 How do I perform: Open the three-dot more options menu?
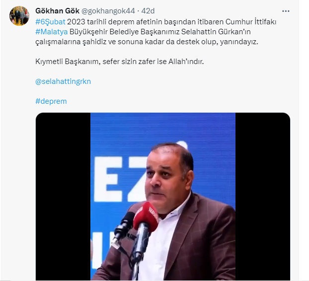click(x=286, y=11)
